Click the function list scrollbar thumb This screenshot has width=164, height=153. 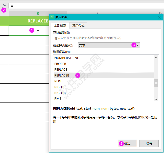pos(156,83)
